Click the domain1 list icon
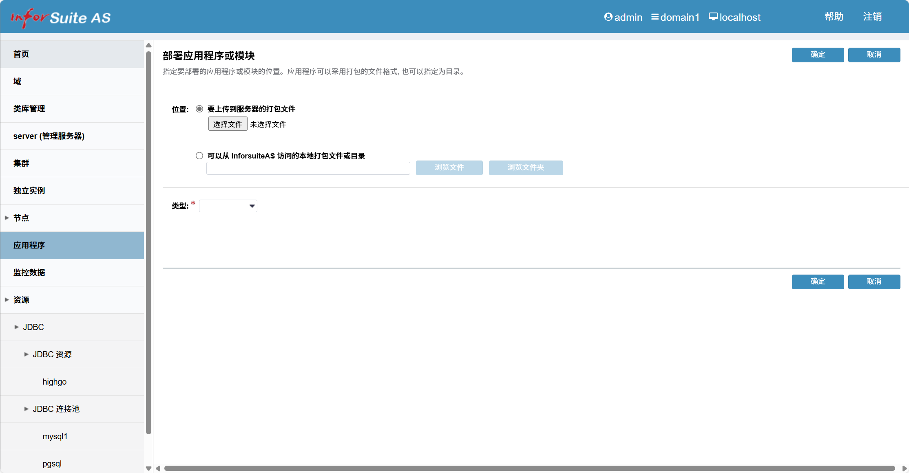The height and width of the screenshot is (473, 909). (x=655, y=17)
